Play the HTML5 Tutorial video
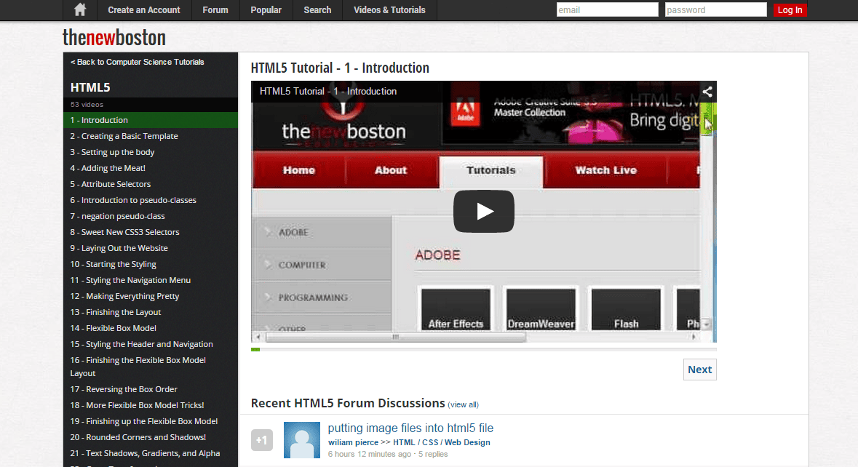 point(484,211)
